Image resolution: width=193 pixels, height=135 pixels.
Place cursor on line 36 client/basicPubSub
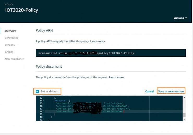click(x=116, y=106)
